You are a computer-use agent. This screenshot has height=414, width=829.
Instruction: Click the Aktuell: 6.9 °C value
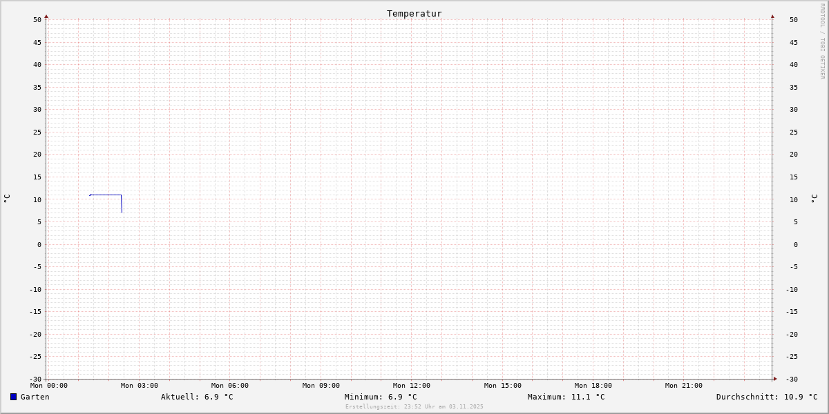197,397
